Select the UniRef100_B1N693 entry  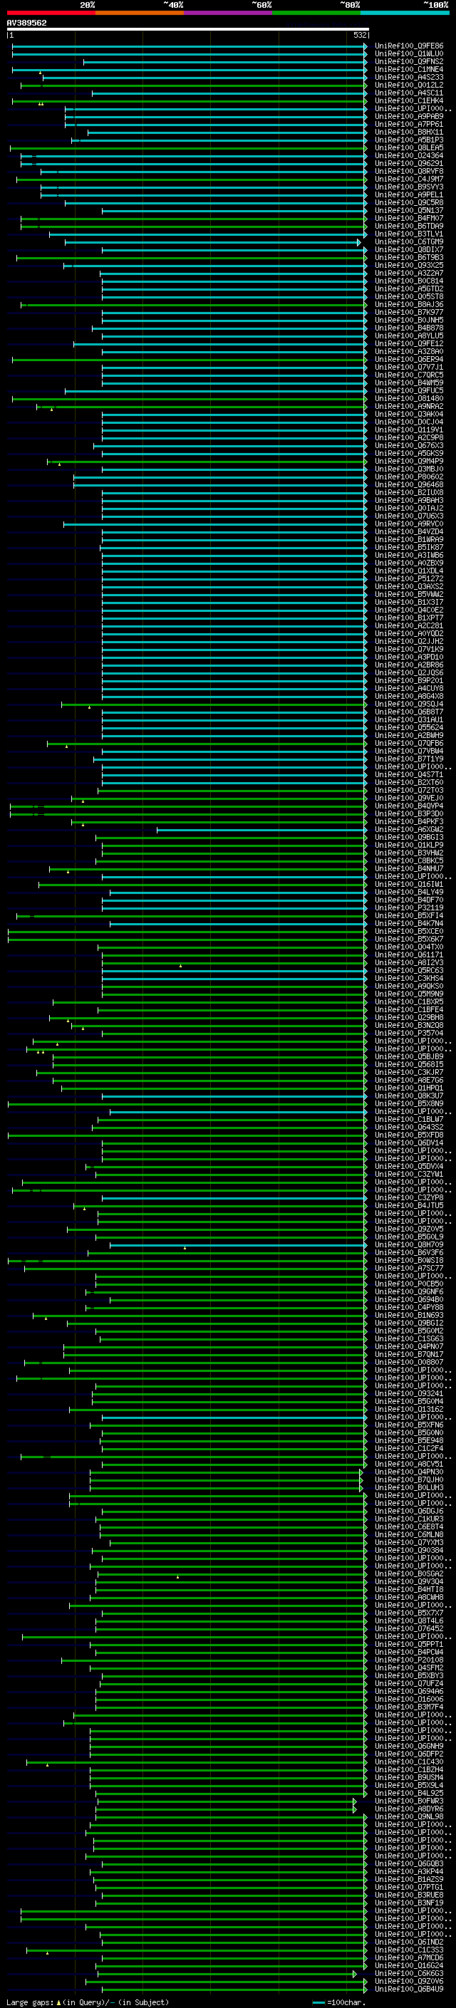[x=408, y=1316]
